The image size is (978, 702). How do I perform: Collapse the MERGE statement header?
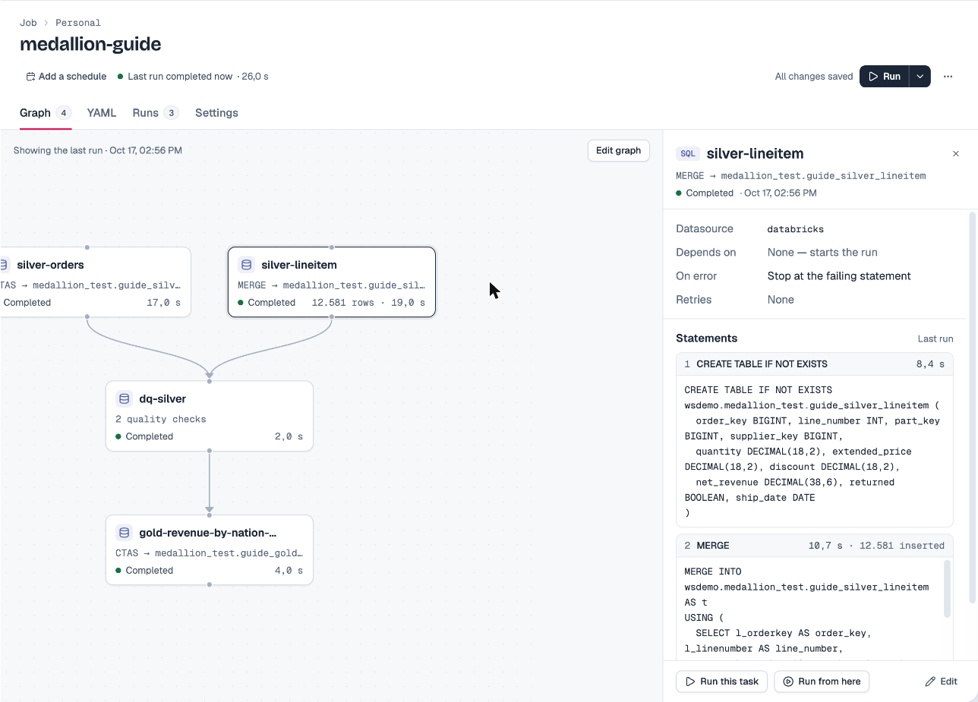pyautogui.click(x=815, y=546)
